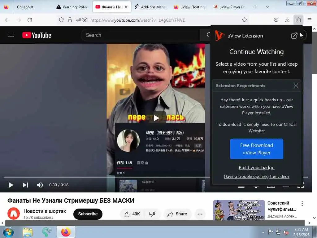Screen dimensions: 317x238
Task: Select Firefox in the taskbar
Action: (x=66, y=232)
